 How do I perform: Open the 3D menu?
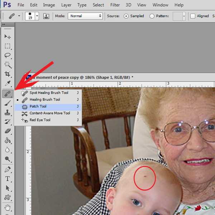pos(129,5)
